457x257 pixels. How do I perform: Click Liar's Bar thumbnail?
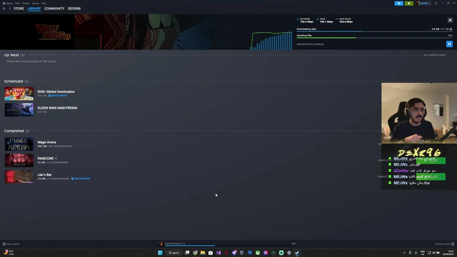[x=19, y=177]
